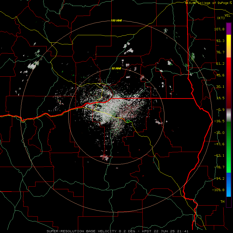Select the -109.8 scale value

pyautogui.click(x=218, y=190)
